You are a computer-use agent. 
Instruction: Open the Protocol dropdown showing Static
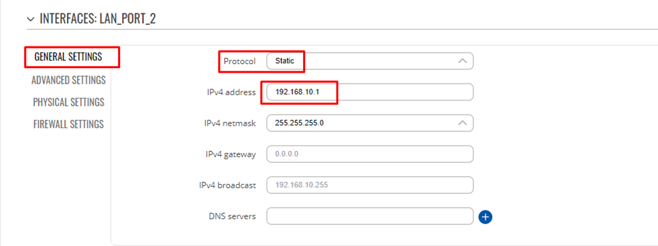pos(370,61)
